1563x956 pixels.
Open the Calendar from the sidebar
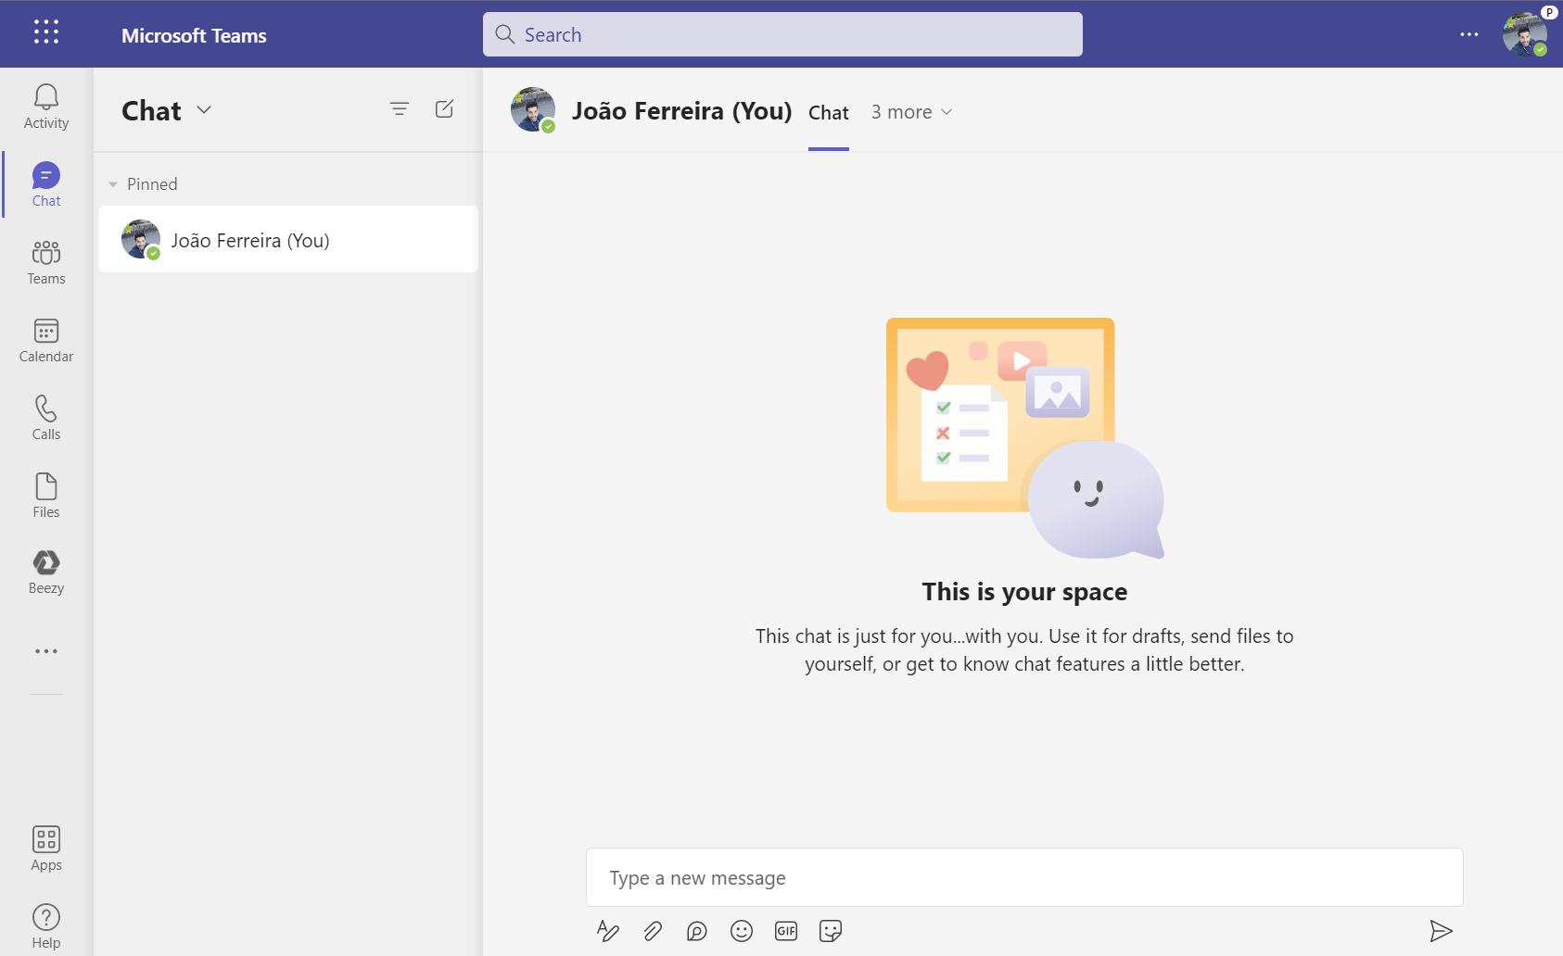45,340
